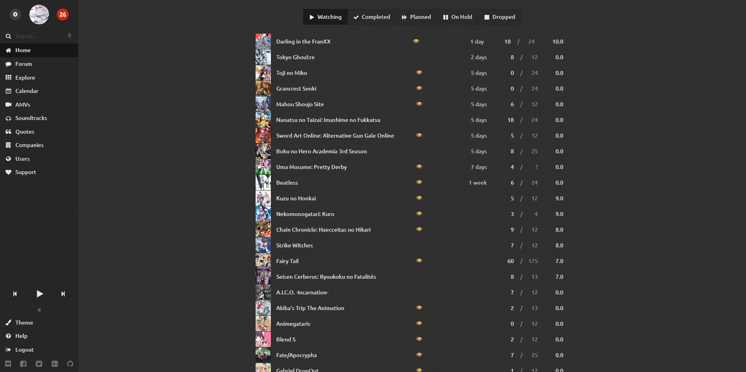The width and height of the screenshot is (746, 372).
Task: Open Discord icon in sidebar footer
Action: point(8,364)
